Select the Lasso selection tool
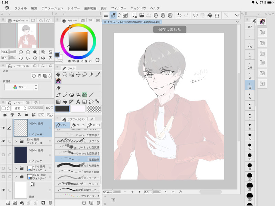The width and height of the screenshot is (275, 206). [85, 75]
